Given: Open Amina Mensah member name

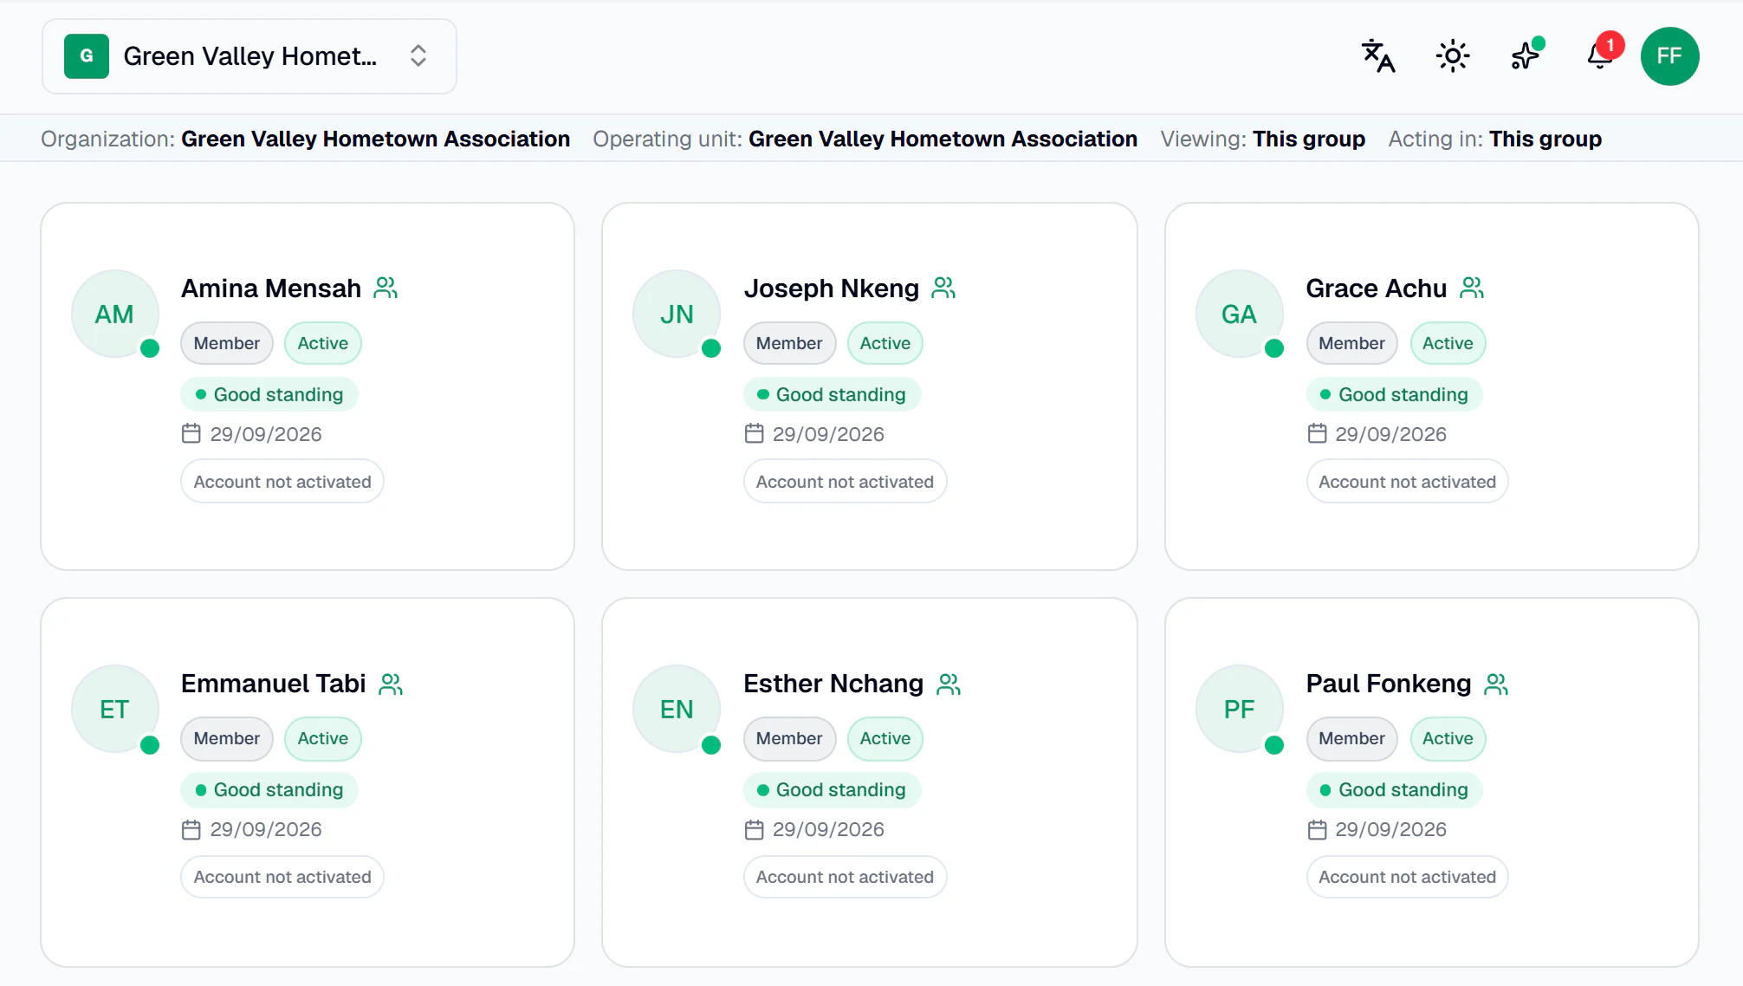Looking at the screenshot, I should coord(271,288).
